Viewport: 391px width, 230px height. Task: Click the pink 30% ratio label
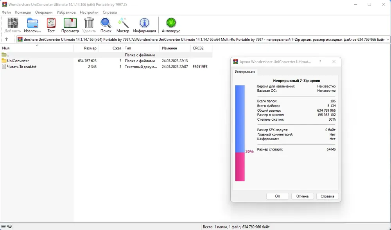249,152
